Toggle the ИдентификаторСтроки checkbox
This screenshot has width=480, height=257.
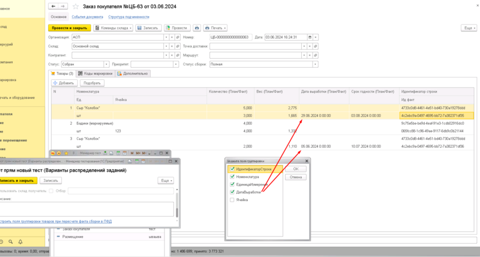pos(232,169)
